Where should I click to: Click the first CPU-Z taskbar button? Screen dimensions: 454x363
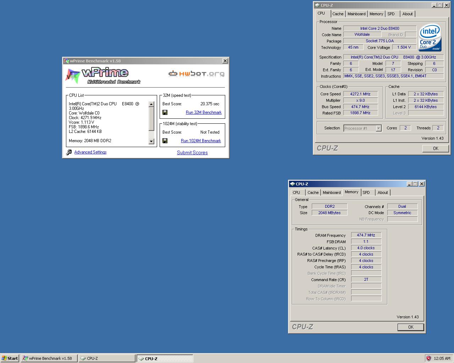coord(107,358)
